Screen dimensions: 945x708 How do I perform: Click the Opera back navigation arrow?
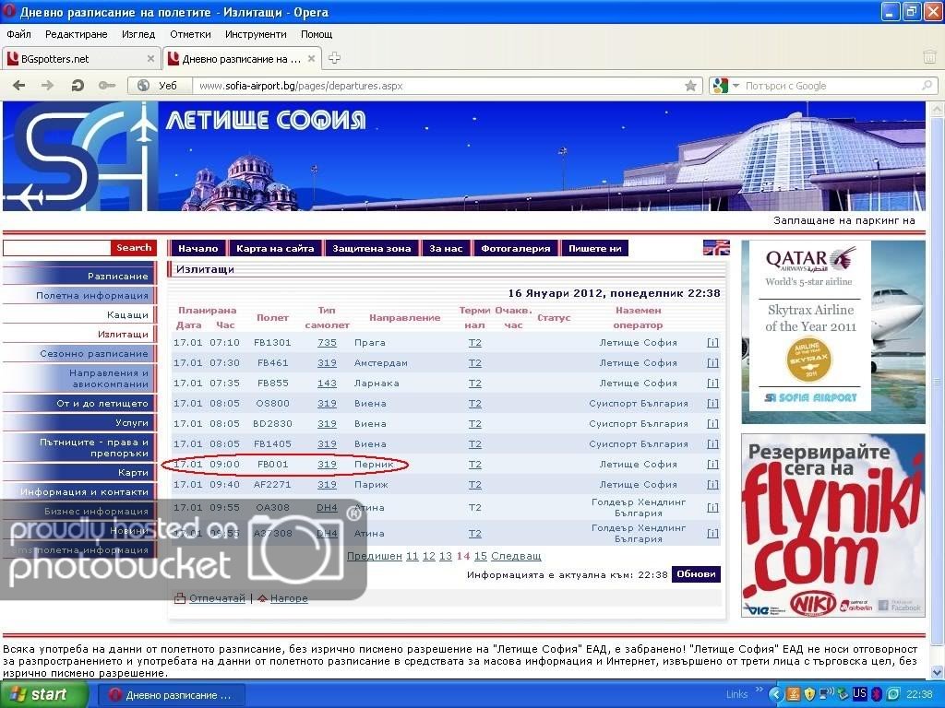tap(18, 86)
